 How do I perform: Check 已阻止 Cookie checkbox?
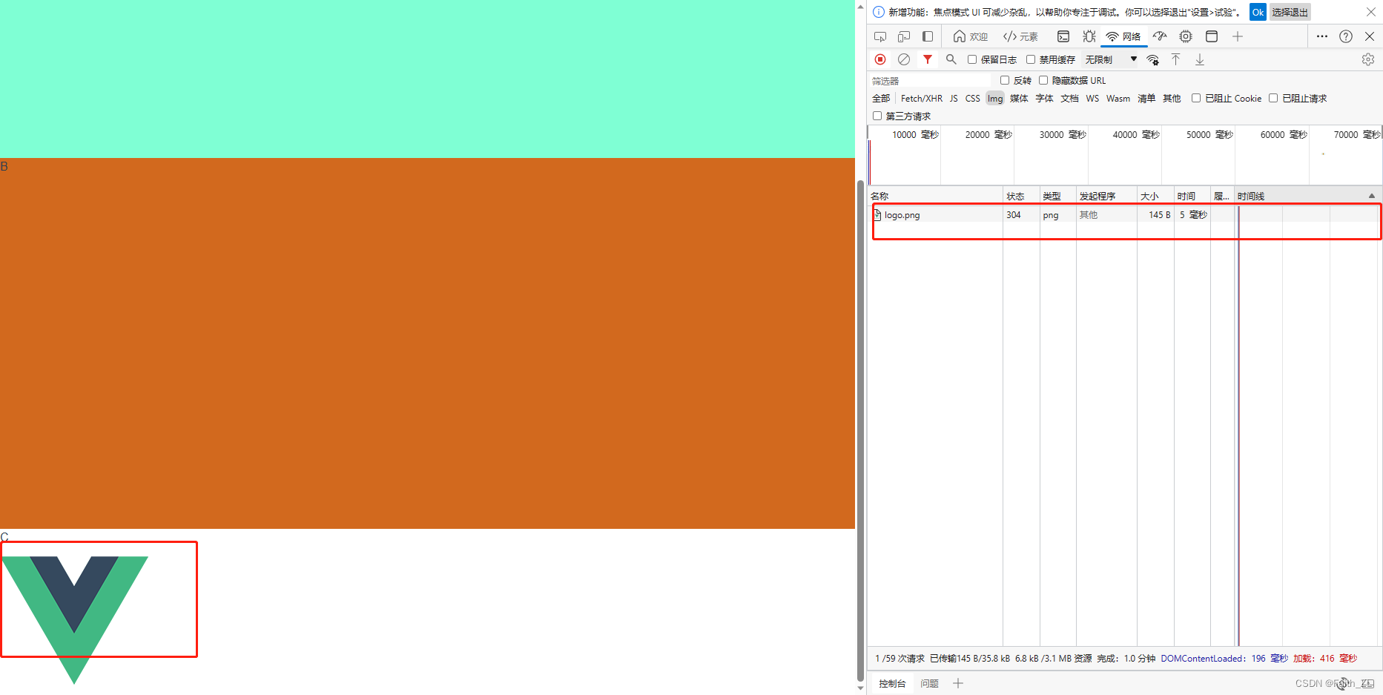(x=1196, y=98)
